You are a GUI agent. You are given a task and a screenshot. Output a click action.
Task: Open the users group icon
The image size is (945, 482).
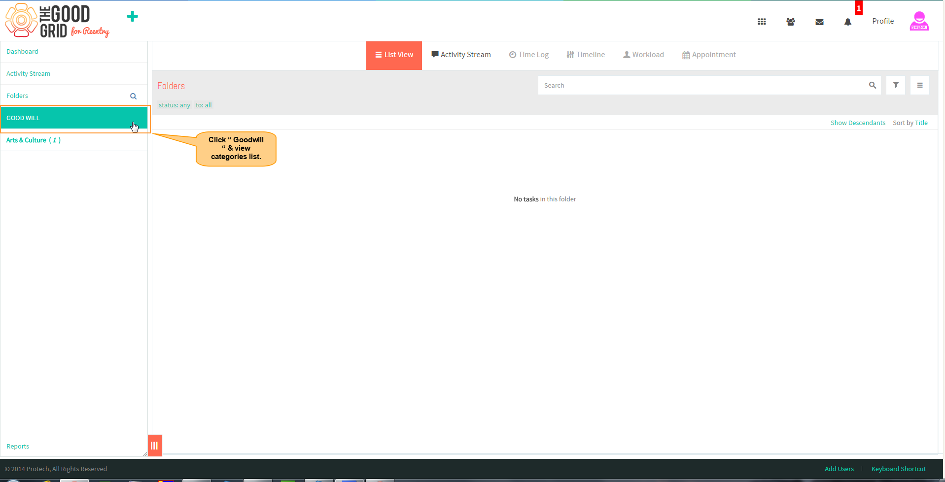(791, 22)
